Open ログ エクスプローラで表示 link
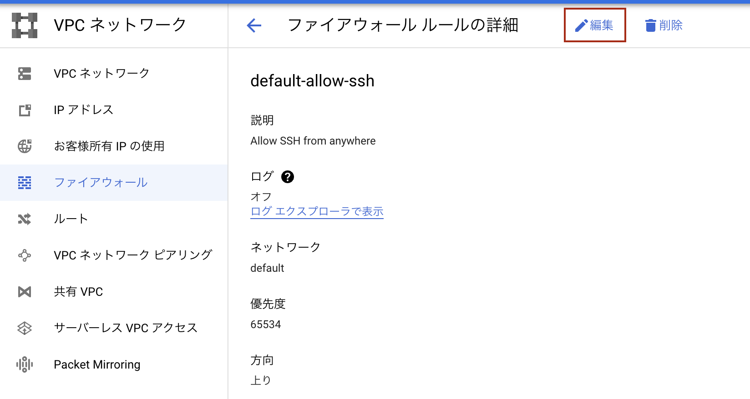 point(316,211)
